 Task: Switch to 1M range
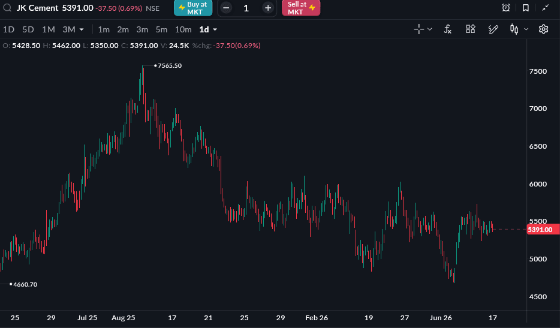[x=48, y=29]
